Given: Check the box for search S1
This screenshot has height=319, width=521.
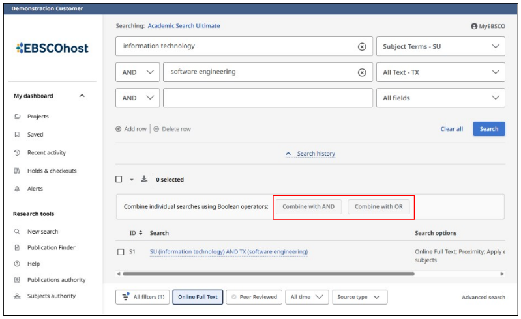Looking at the screenshot, I should 121,252.
